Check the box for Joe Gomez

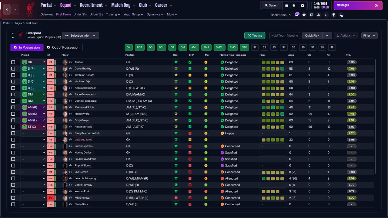tap(13, 172)
